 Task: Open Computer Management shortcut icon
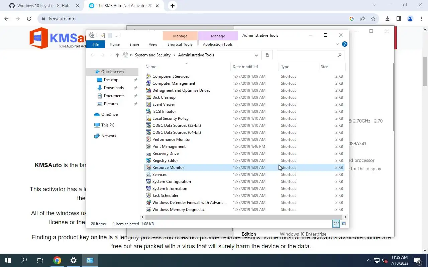coord(148,83)
